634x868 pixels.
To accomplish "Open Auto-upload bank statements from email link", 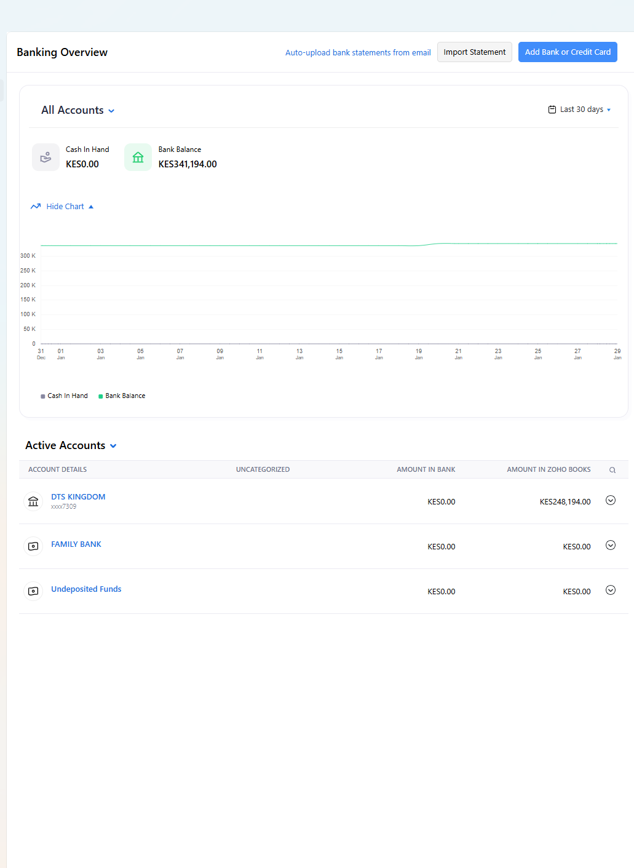I will click(x=357, y=53).
